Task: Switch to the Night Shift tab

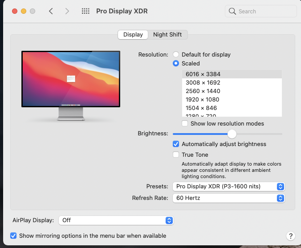Action: pyautogui.click(x=167, y=35)
